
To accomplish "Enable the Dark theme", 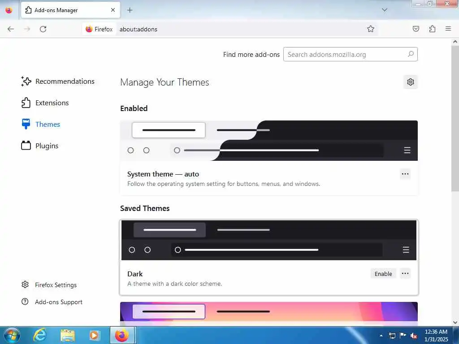I will [x=383, y=274].
